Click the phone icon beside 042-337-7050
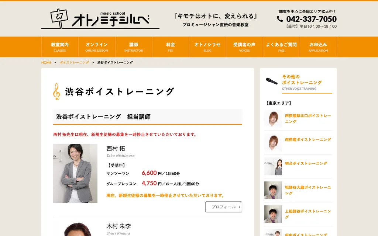This screenshot has height=236, width=378. pos(280,19)
